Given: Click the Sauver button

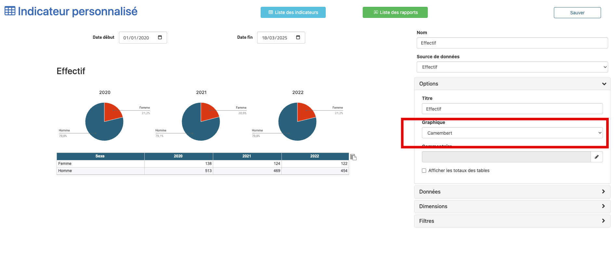Looking at the screenshot, I should coord(577,13).
